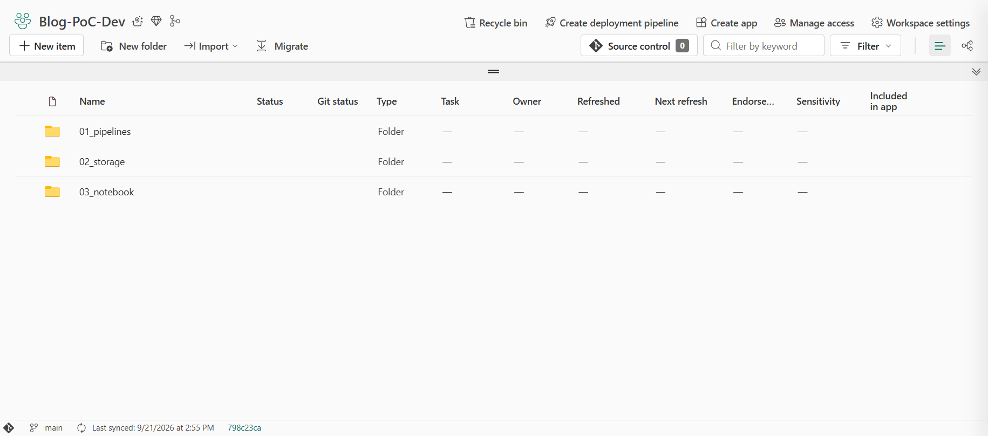This screenshot has height=436, width=988.
Task: Open Create app
Action: click(x=727, y=23)
